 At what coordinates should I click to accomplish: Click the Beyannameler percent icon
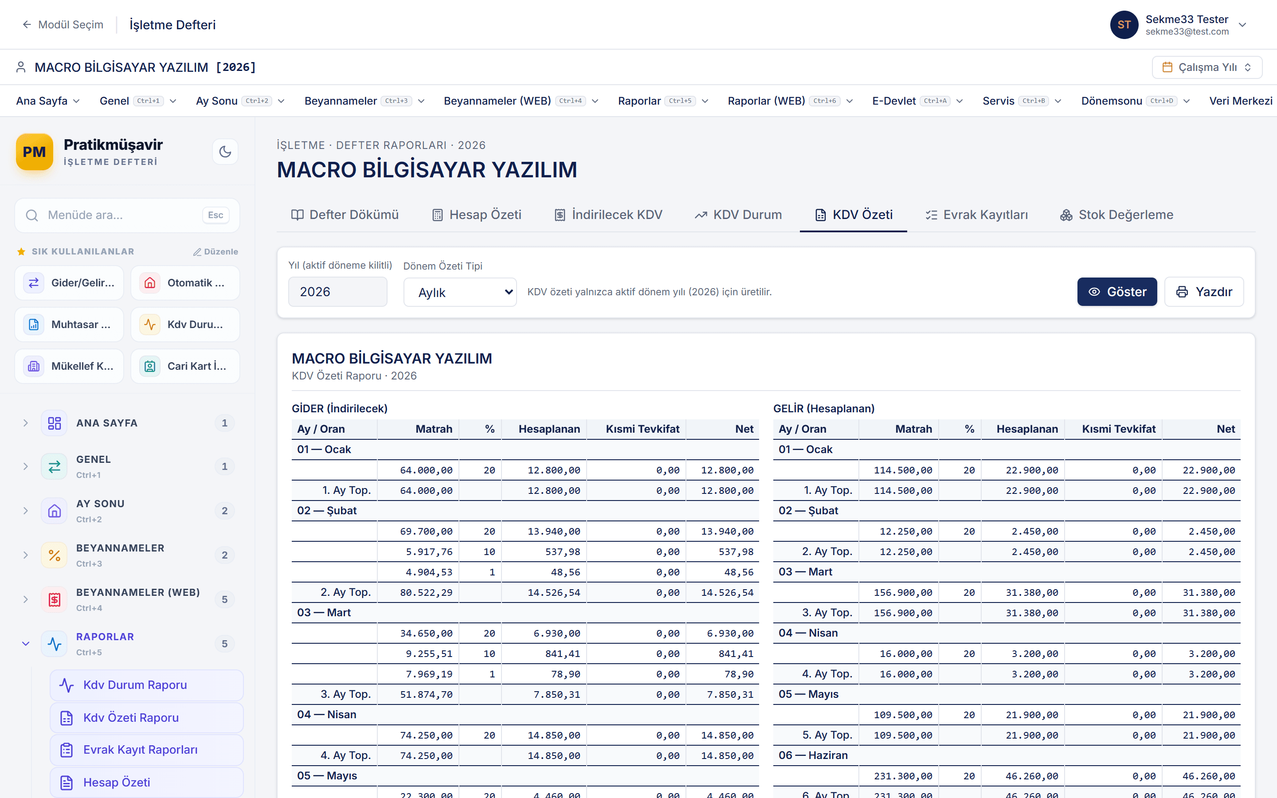55,555
